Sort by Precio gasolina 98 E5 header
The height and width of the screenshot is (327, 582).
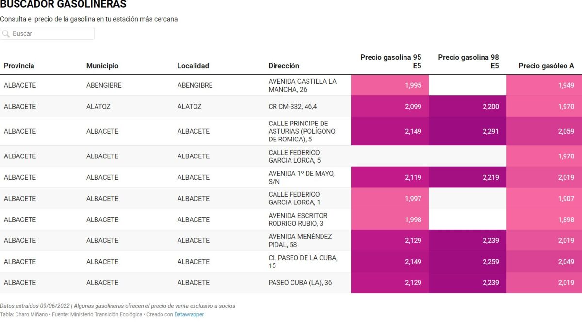469,62
